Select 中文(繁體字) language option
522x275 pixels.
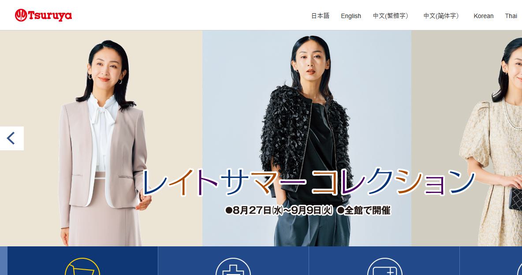point(391,16)
